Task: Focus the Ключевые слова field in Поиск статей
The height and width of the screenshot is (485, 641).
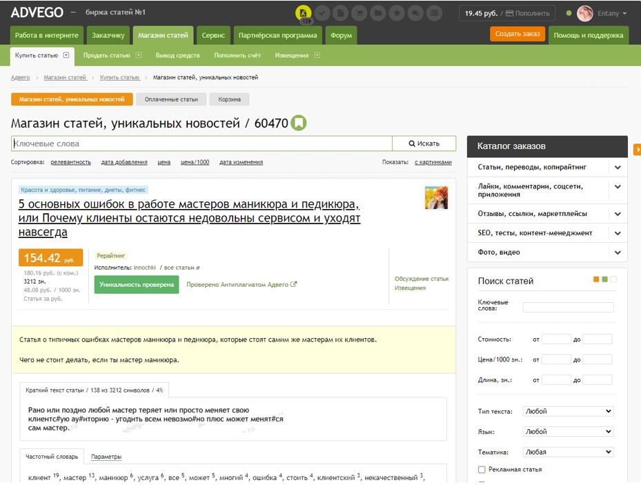Action: coord(569,307)
